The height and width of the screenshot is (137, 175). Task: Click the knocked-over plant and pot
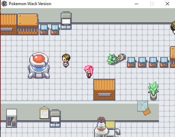[116, 59]
